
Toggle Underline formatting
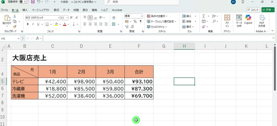[38, 24]
